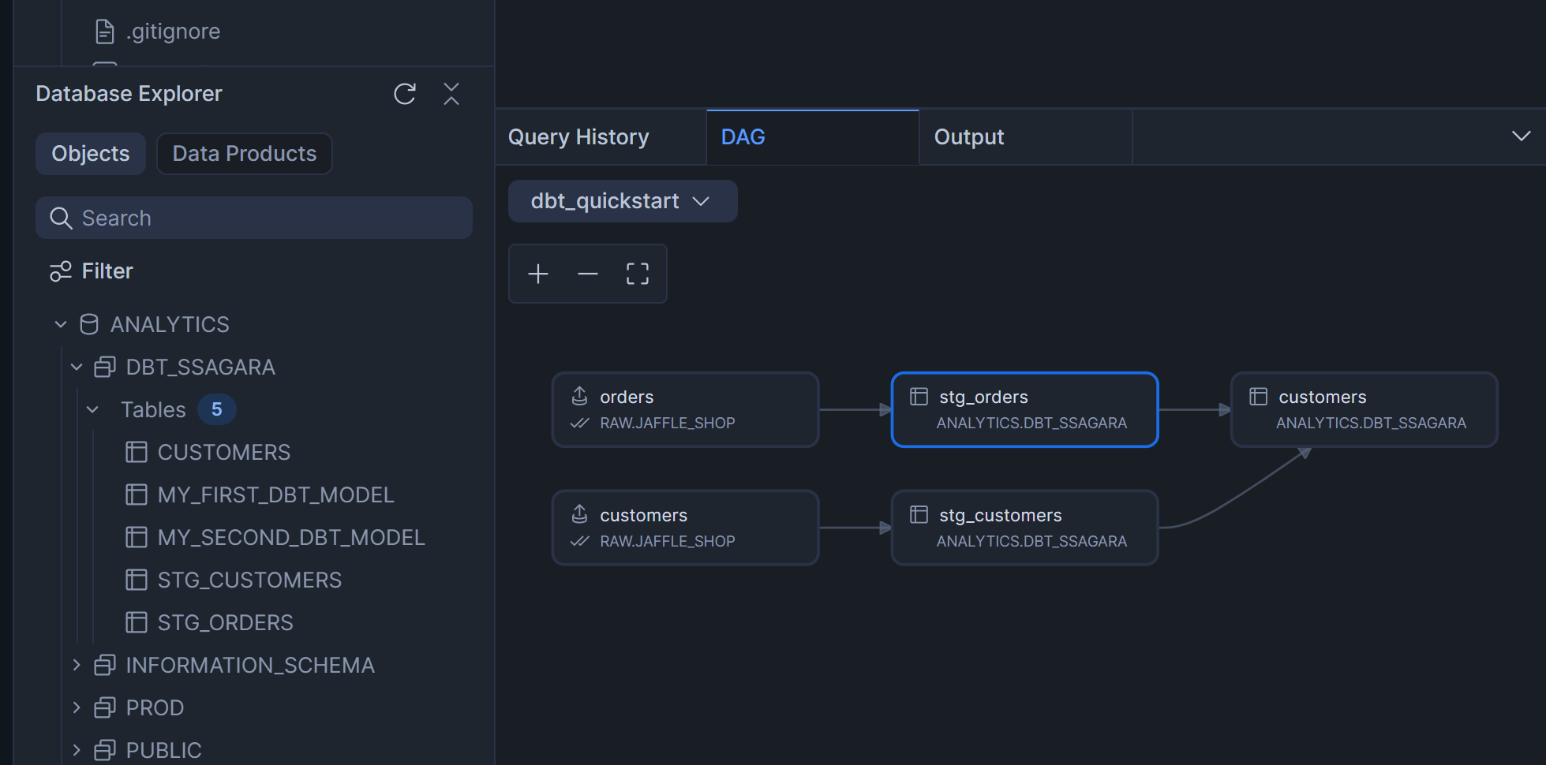Switch to Data Products view
The height and width of the screenshot is (765, 1546).
(x=245, y=154)
